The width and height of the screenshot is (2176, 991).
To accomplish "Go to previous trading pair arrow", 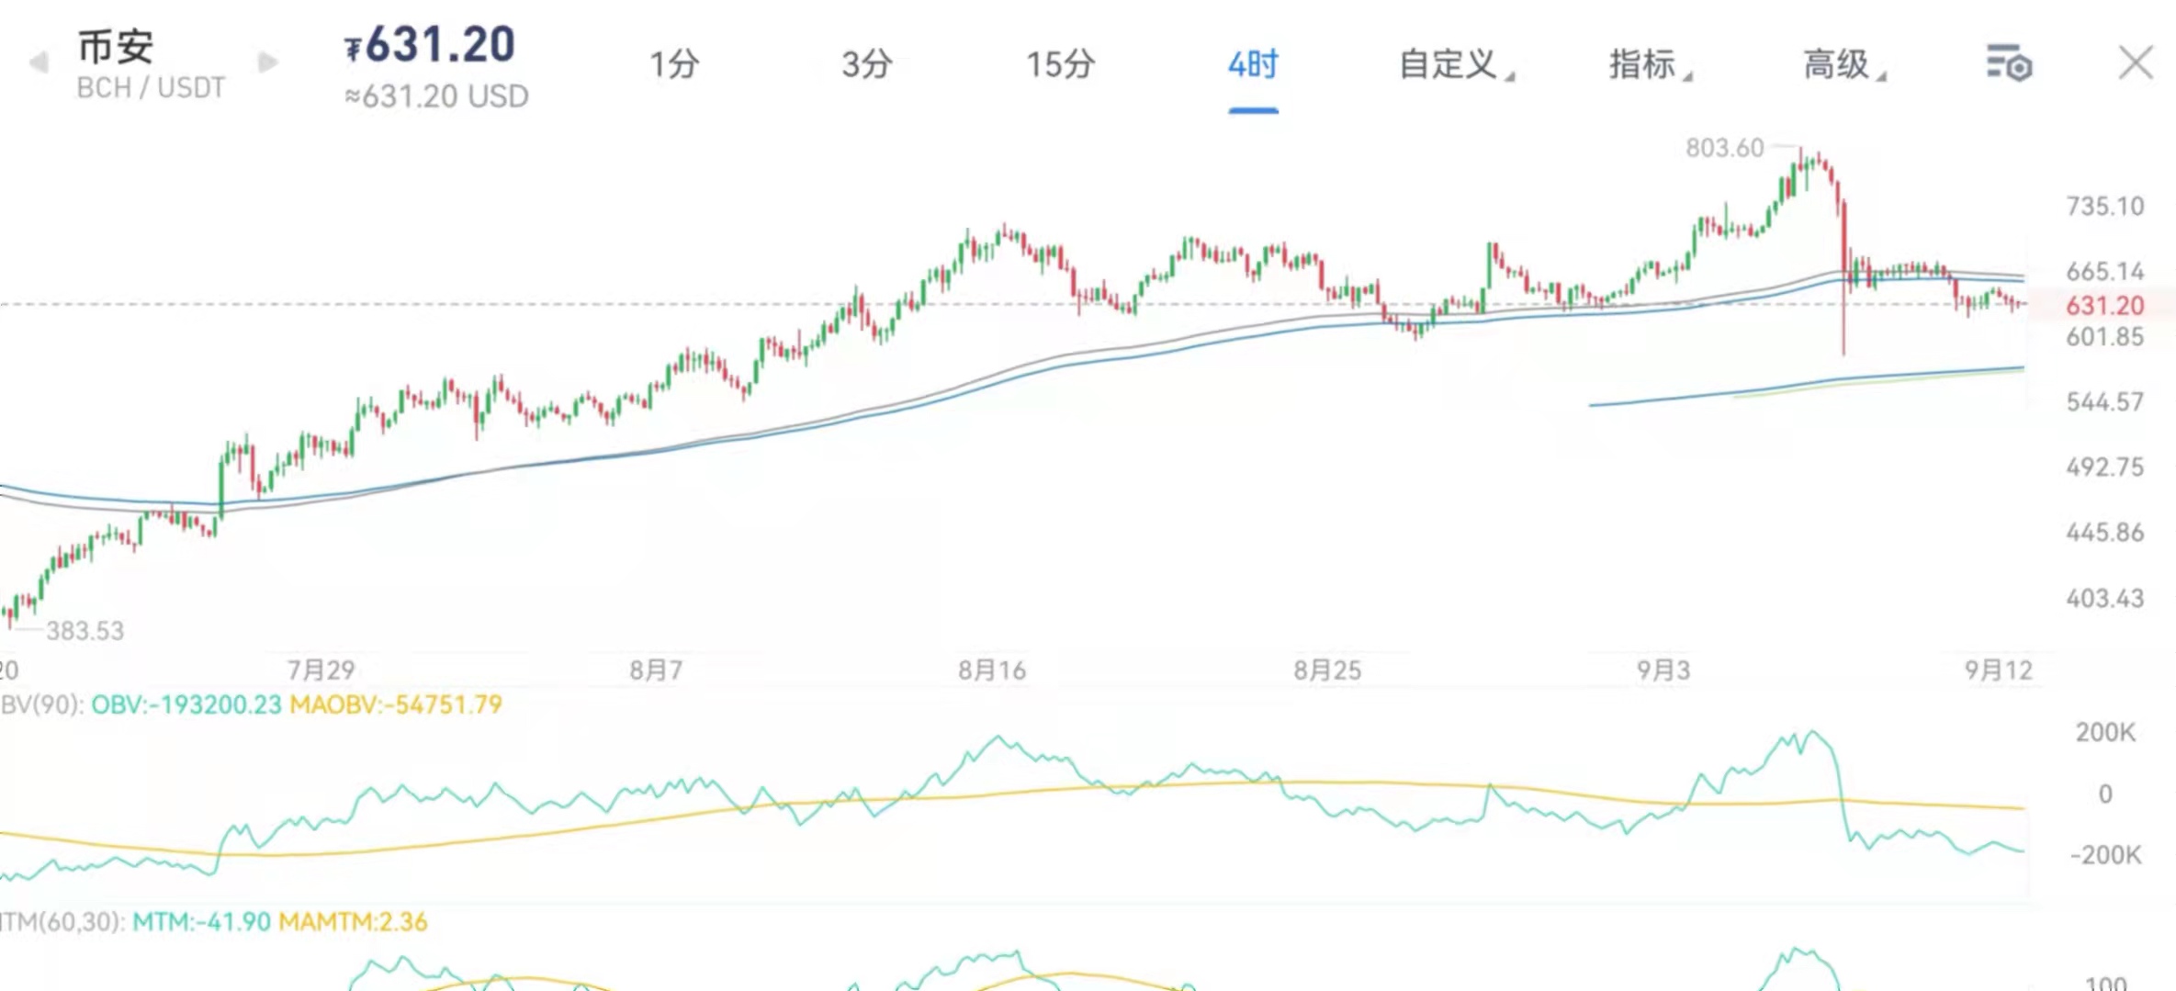I will coord(39,62).
